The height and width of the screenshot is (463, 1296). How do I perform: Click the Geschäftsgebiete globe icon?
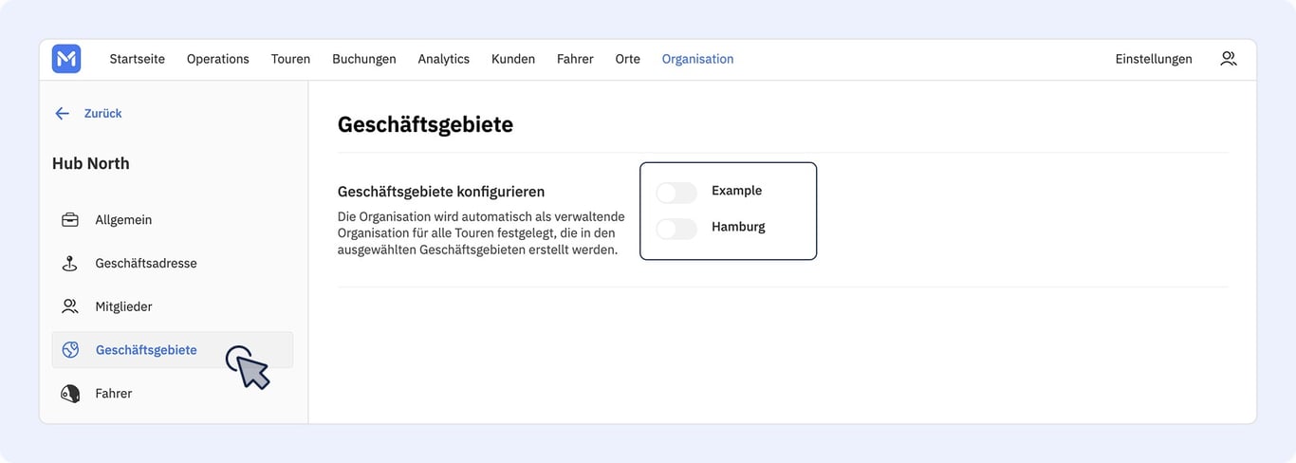tap(70, 350)
